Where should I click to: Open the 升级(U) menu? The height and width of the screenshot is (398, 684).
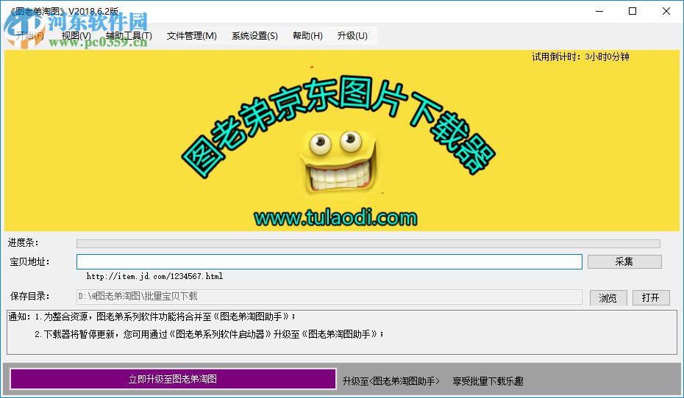(352, 36)
